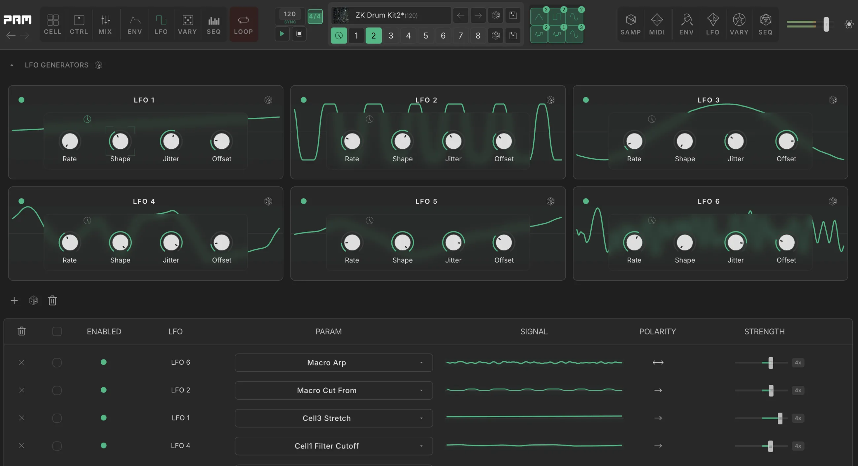Toggle the bidirectional polarity arrow for LFO 6
Viewport: 858px width, 466px height.
tap(658, 362)
